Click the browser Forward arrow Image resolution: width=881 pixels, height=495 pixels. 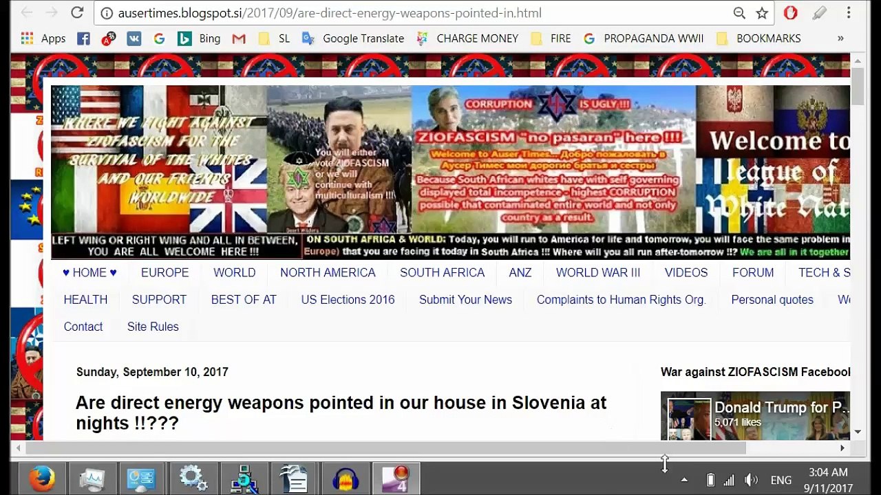coord(52,13)
